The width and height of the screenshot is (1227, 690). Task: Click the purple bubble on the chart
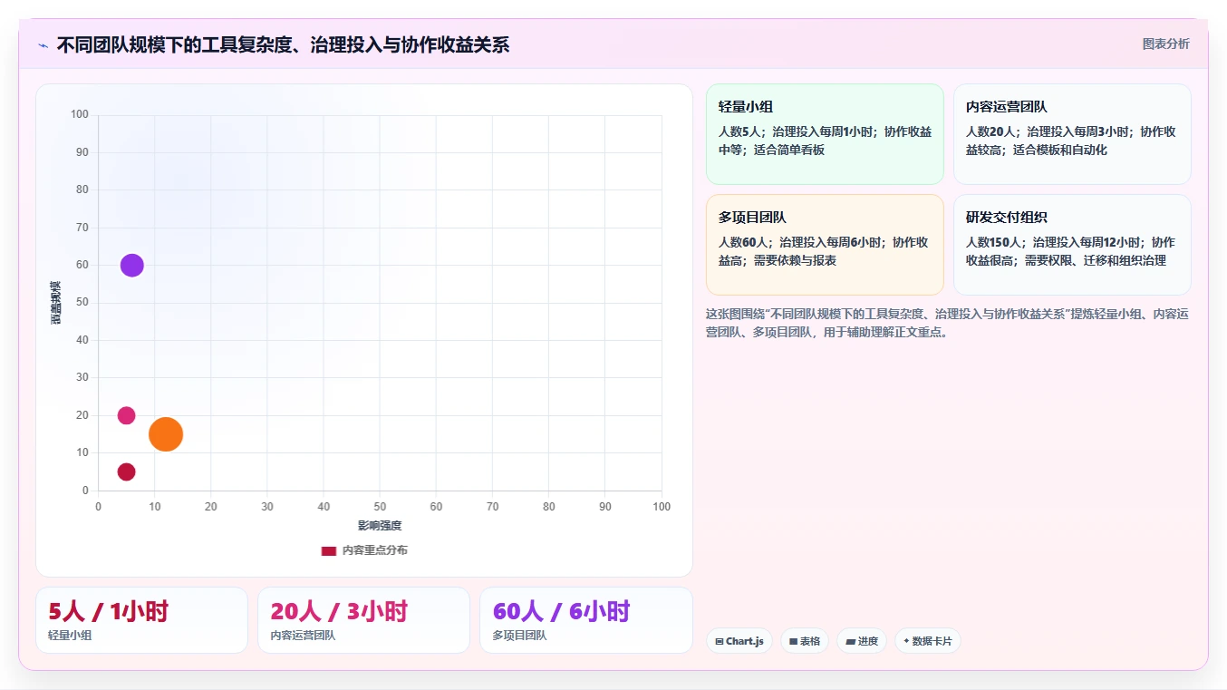click(x=132, y=266)
